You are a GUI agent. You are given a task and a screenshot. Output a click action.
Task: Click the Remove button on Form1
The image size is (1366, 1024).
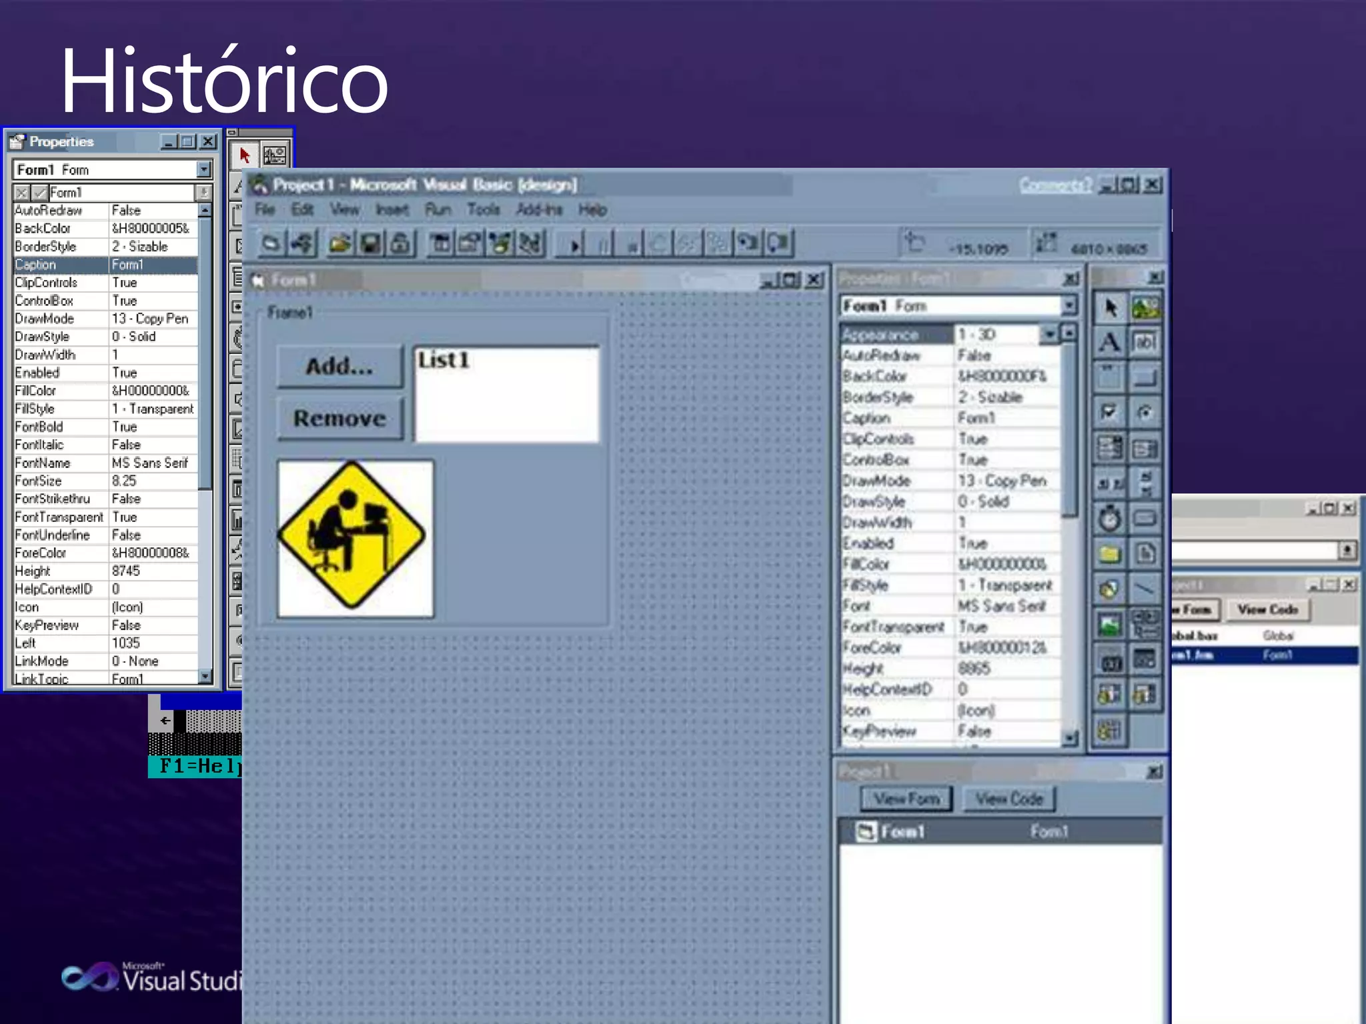click(340, 419)
